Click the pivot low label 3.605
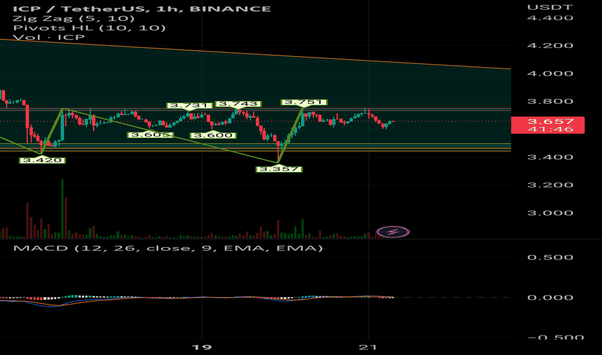The image size is (602, 355). pyautogui.click(x=150, y=135)
